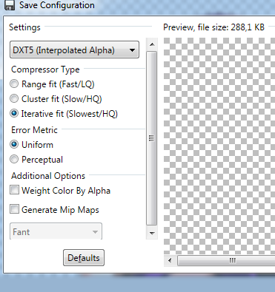Open the Fant resampling dropdown
Viewport: 275px width, 292px height.
point(56,231)
